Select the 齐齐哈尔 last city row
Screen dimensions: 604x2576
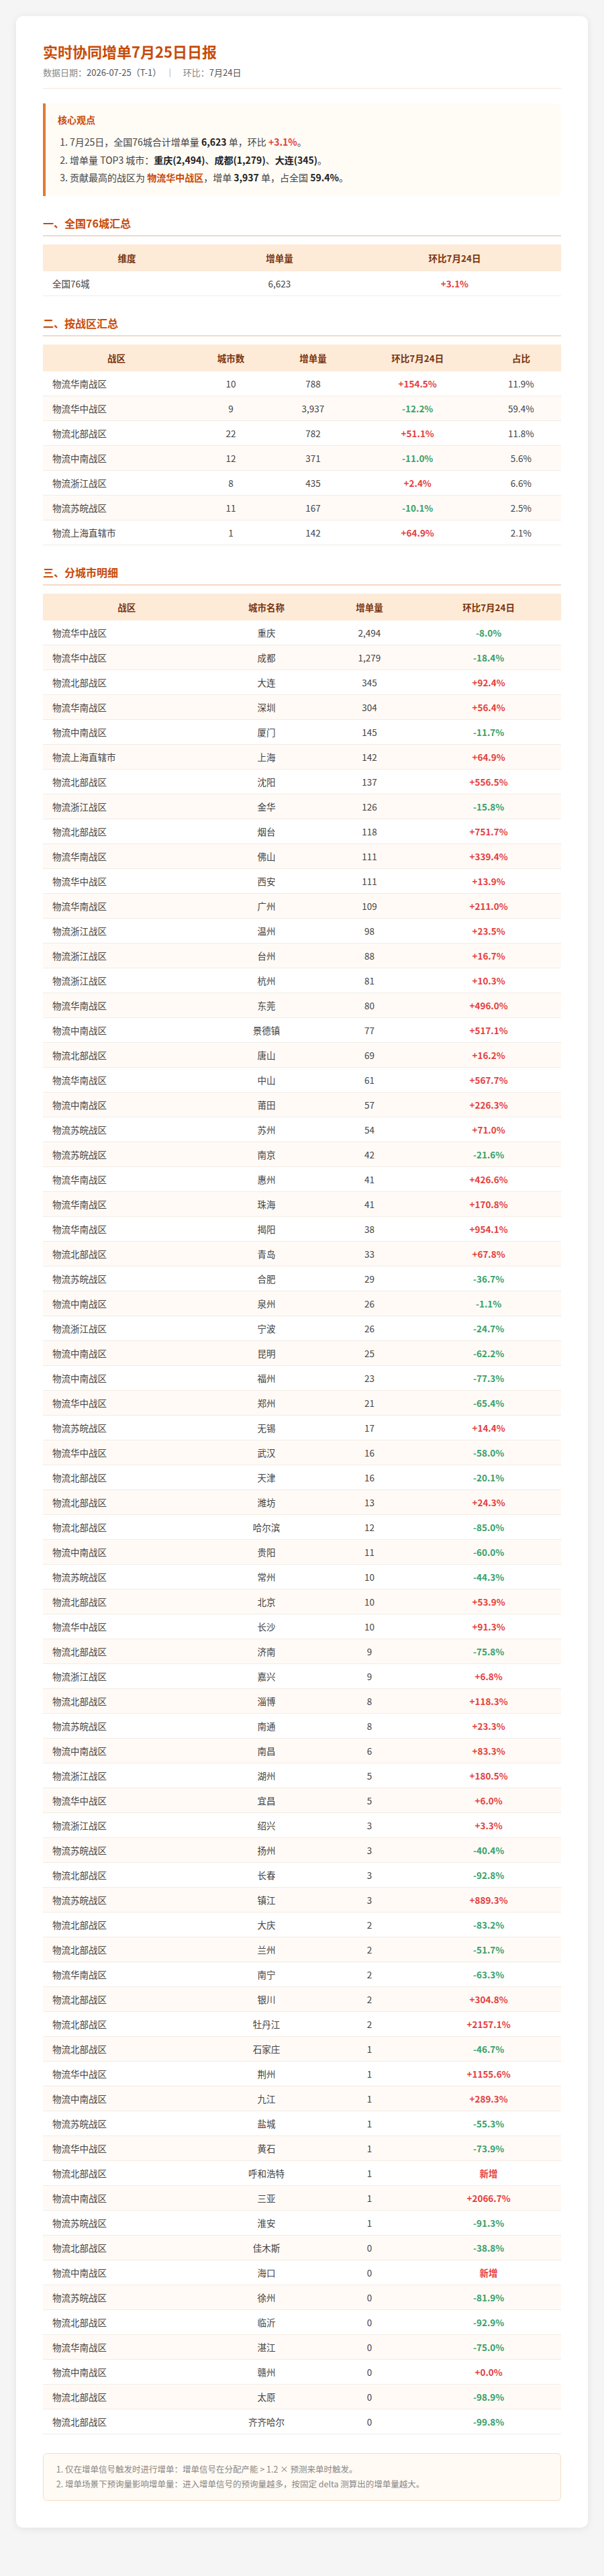click(302, 2422)
